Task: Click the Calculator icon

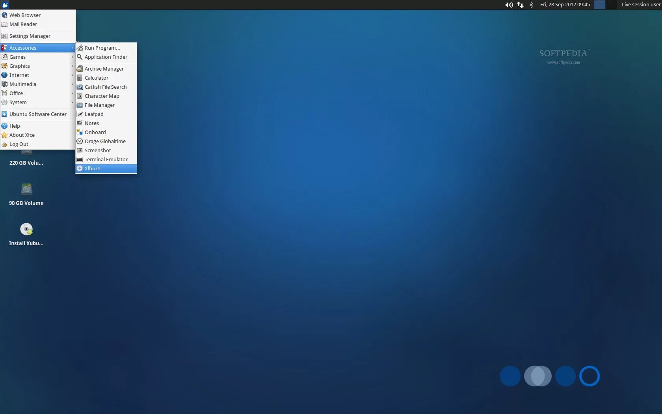Action: pos(80,78)
